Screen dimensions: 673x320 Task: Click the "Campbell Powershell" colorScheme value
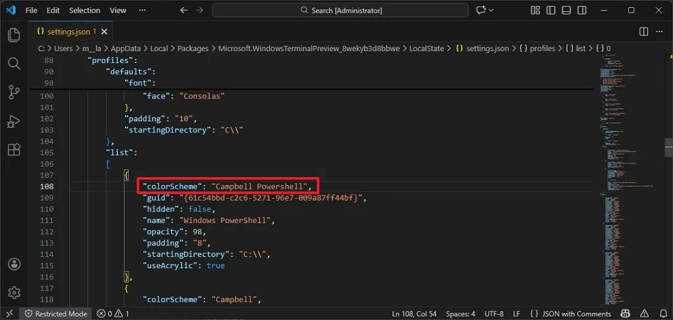pos(260,186)
